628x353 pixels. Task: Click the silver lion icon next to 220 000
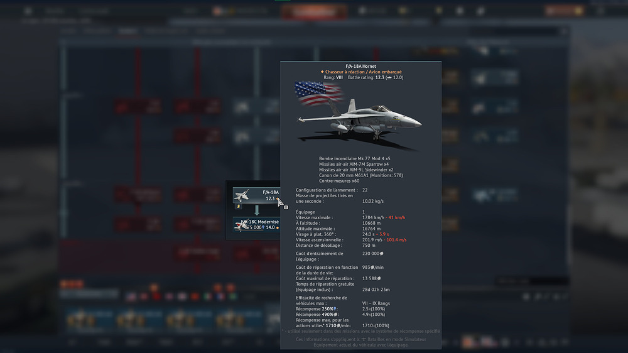(x=382, y=254)
